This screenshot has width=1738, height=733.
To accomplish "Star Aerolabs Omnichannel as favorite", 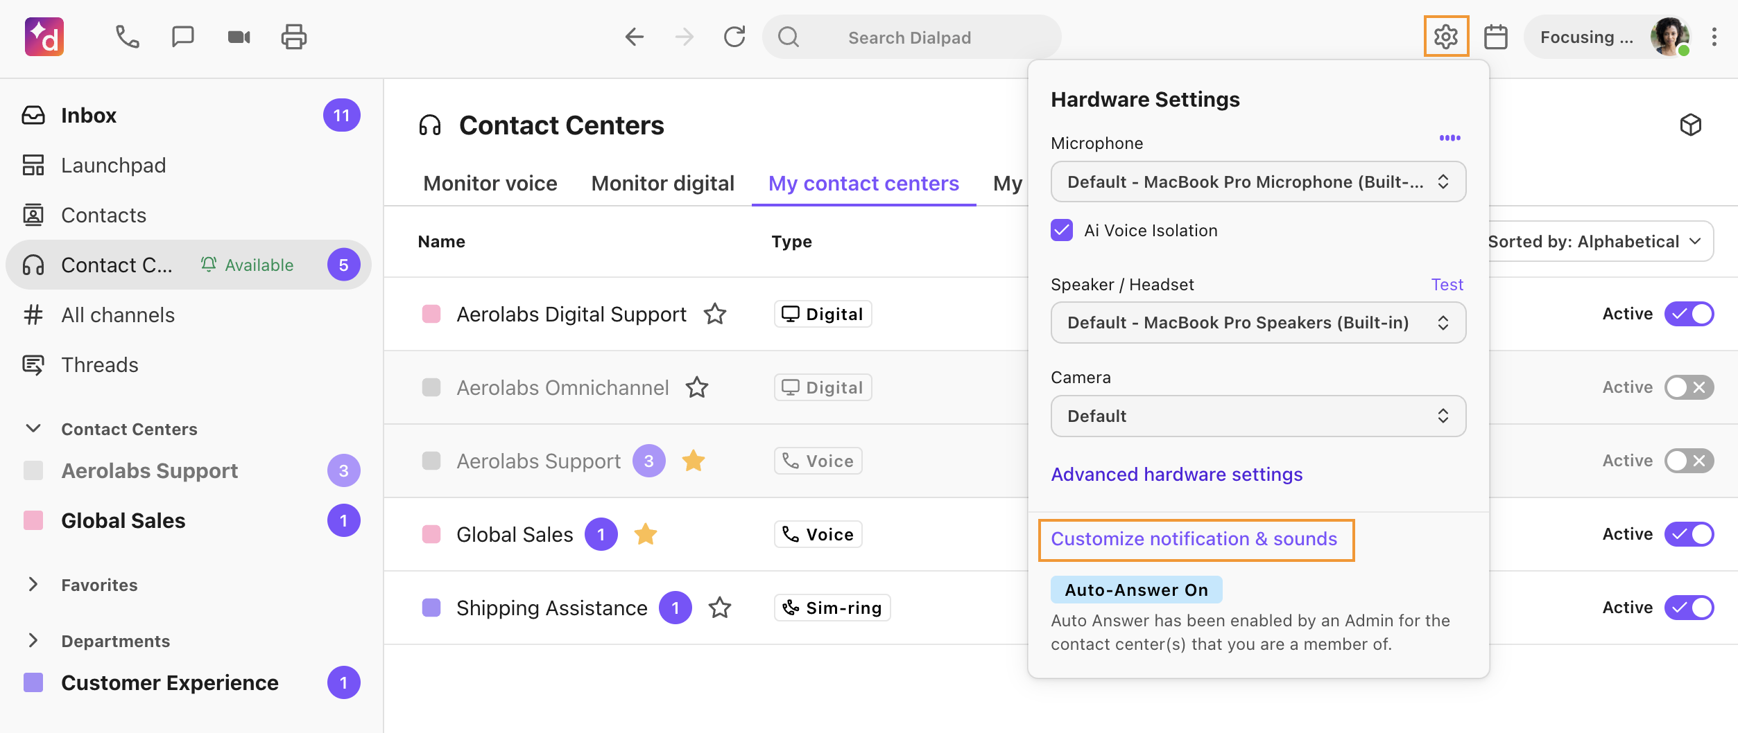I will coord(697,387).
